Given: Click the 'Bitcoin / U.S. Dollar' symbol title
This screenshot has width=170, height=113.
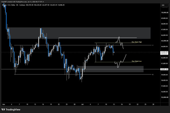Looking at the screenshot, I should tap(9, 5).
